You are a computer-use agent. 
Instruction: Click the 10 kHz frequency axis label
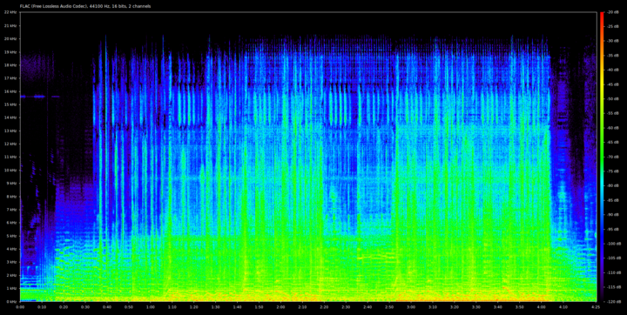(10, 171)
